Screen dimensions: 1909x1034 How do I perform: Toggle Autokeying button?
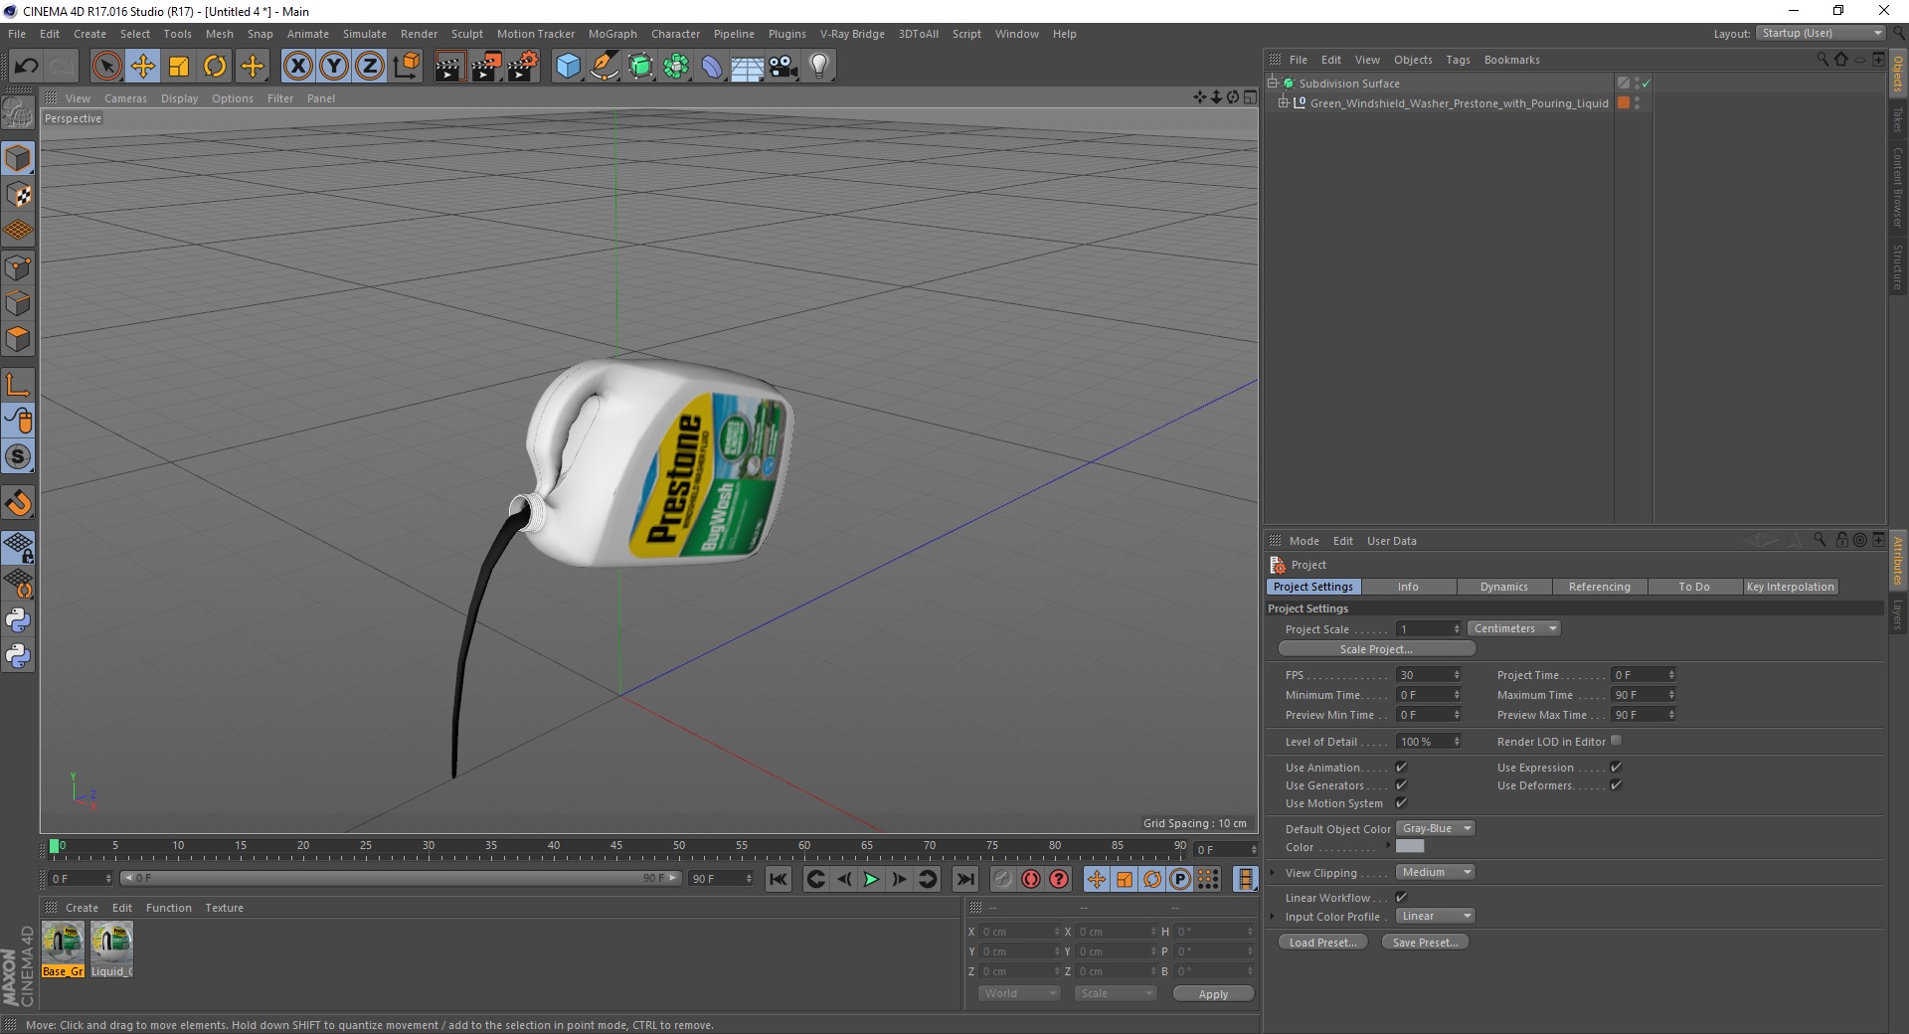1031,879
